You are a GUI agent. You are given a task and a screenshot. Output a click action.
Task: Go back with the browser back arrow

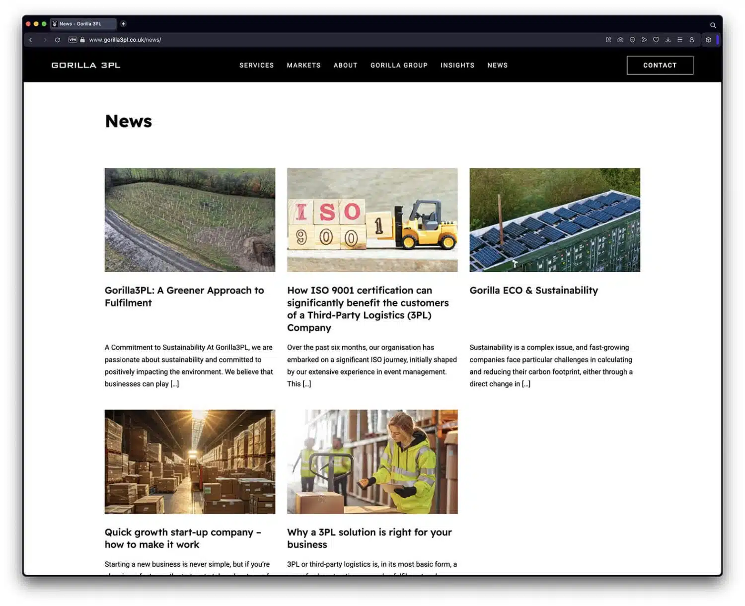pyautogui.click(x=31, y=40)
